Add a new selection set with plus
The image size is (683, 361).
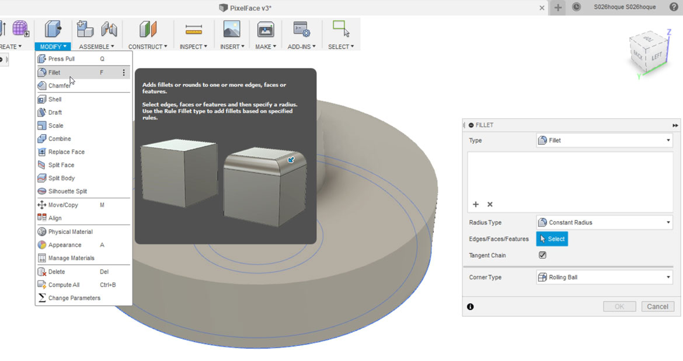(476, 205)
